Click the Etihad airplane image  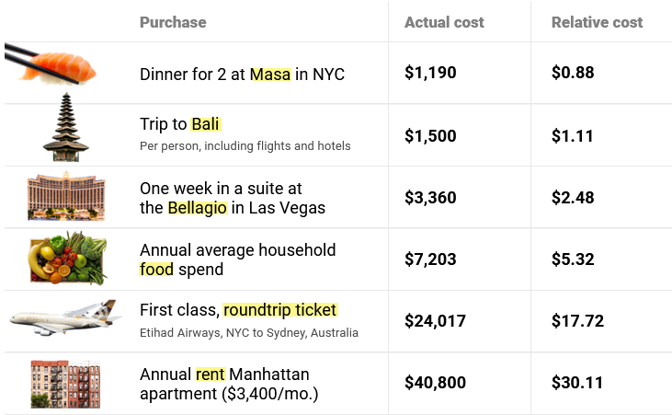(65, 317)
